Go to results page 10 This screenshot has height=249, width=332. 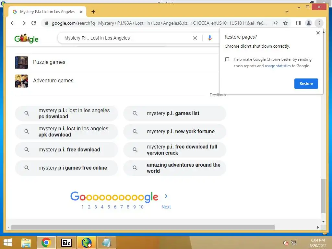coord(141,207)
